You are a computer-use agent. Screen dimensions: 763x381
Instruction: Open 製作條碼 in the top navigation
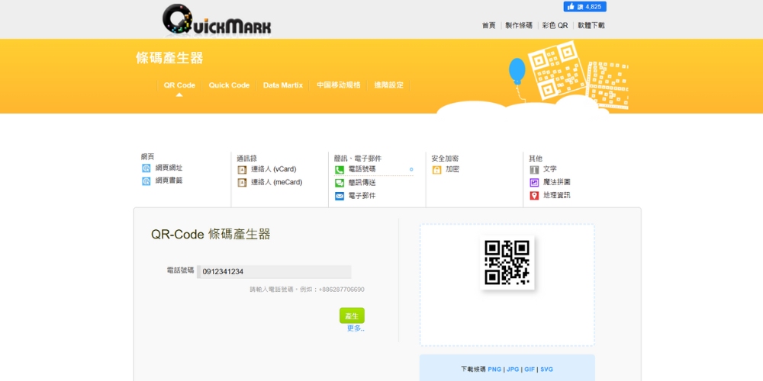(x=519, y=25)
